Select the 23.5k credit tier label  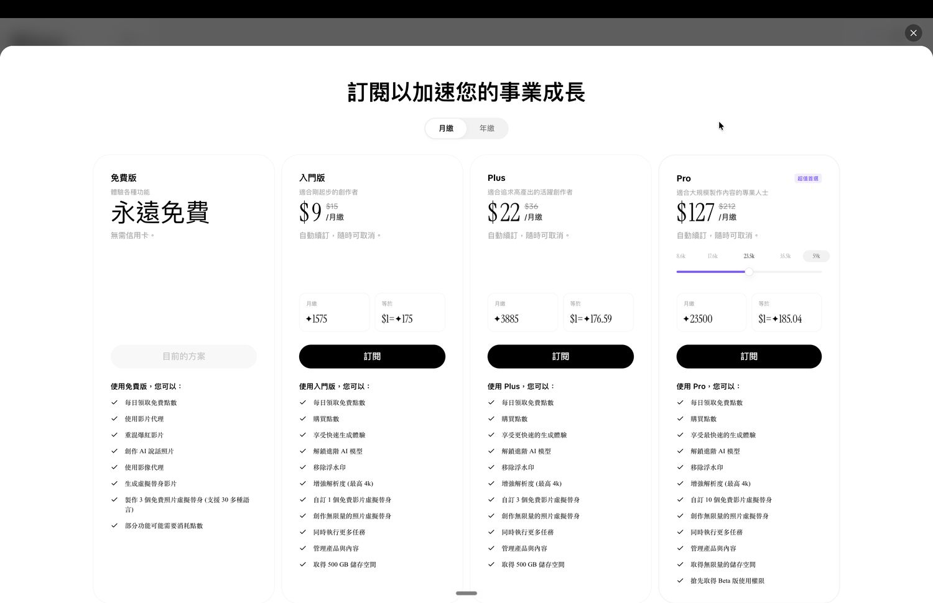coord(749,256)
